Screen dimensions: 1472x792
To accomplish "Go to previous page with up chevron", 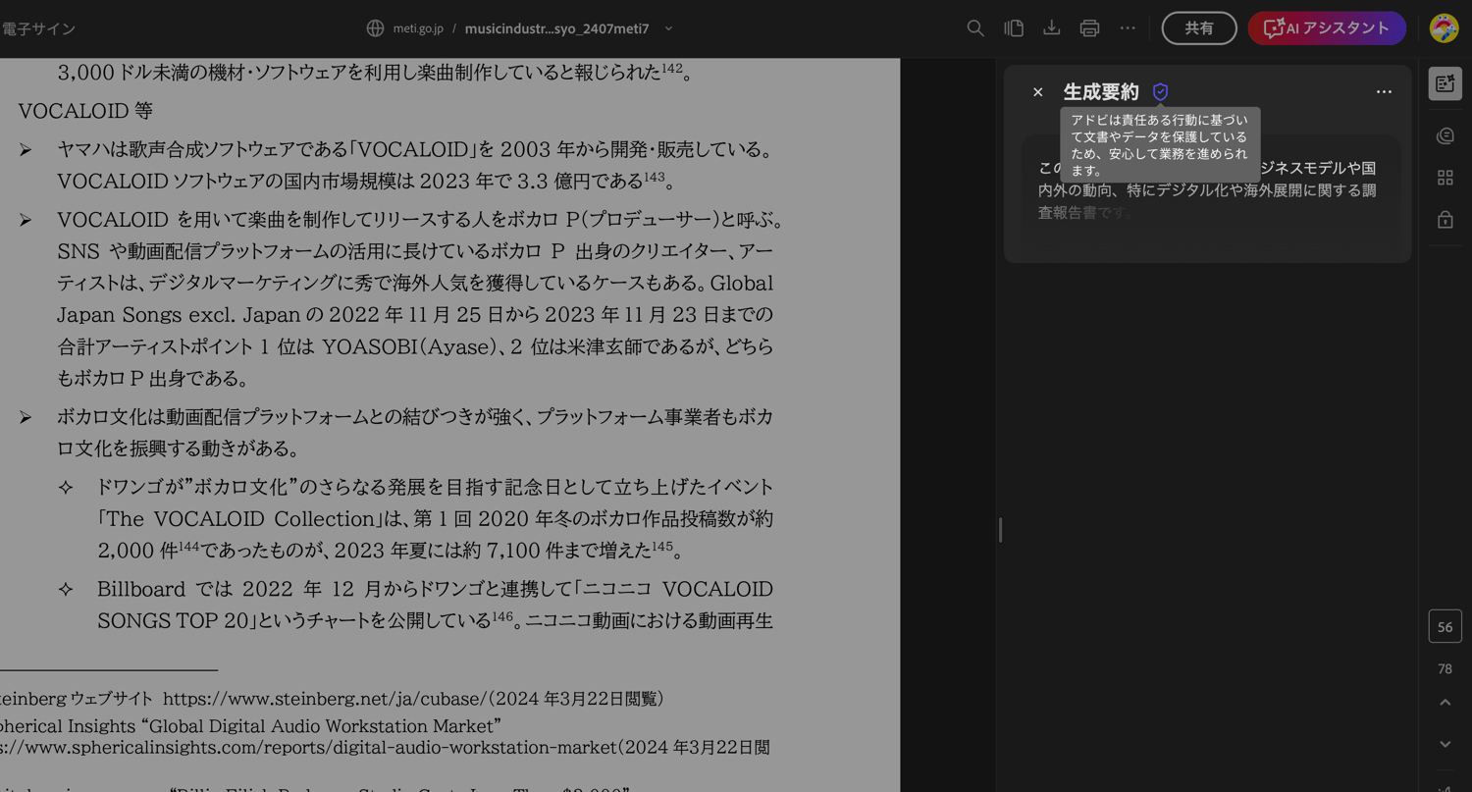I will pos(1445,703).
